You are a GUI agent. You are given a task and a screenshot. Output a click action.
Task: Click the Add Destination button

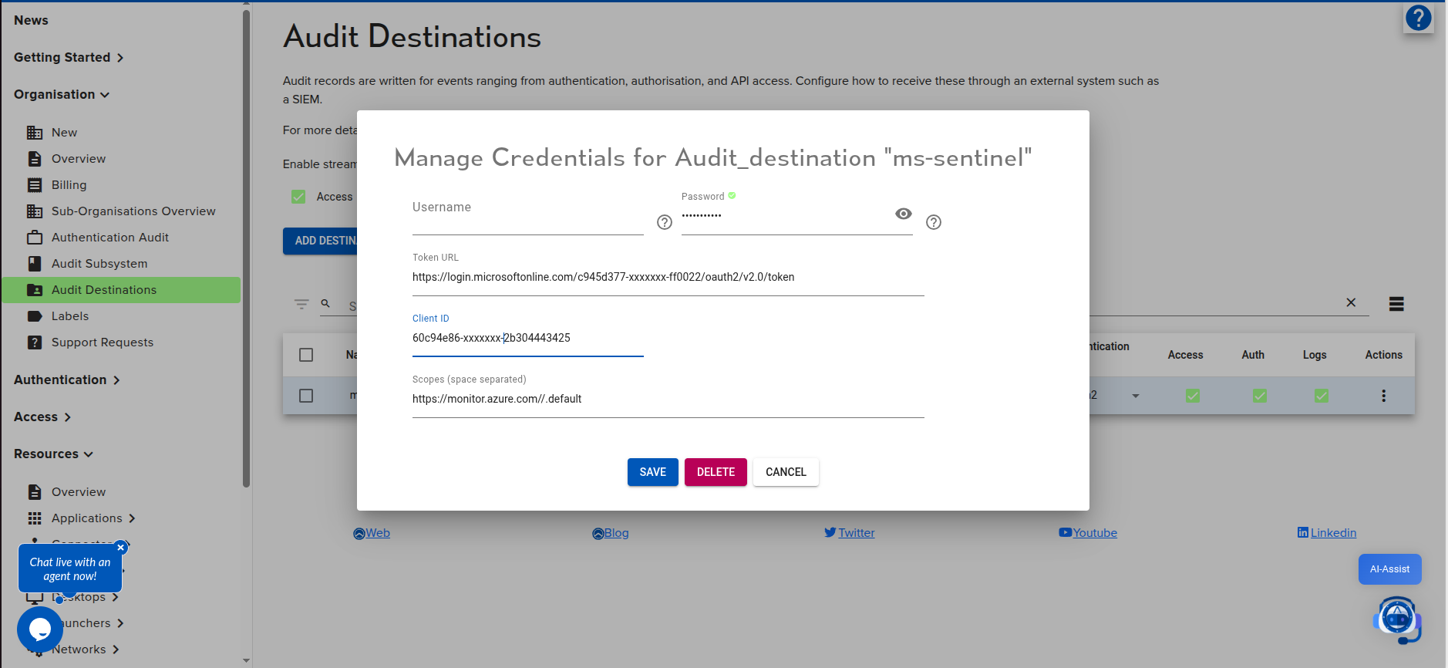(x=320, y=241)
